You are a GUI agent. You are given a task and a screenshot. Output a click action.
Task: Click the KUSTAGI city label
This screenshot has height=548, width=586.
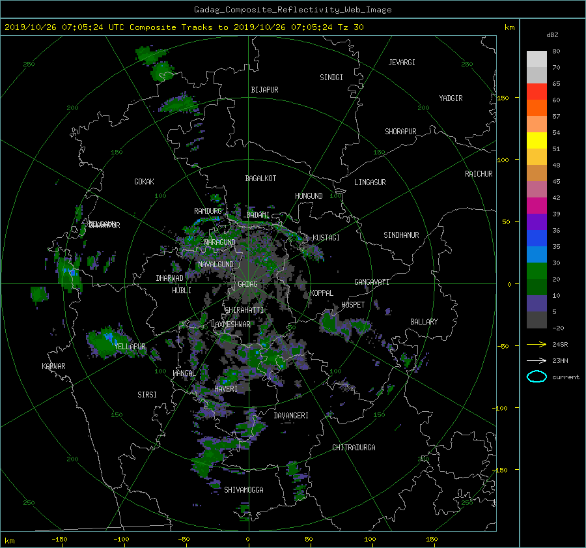[326, 238]
